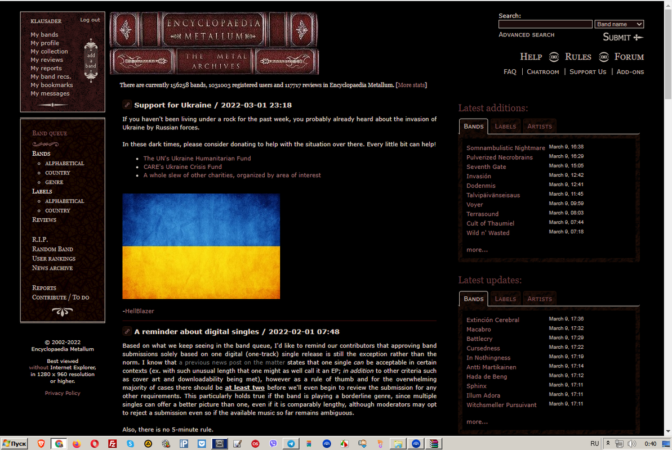Image resolution: width=672 pixels, height=450 pixels.
Task: Click the 'add a band' ornament icon
Action: (91, 60)
